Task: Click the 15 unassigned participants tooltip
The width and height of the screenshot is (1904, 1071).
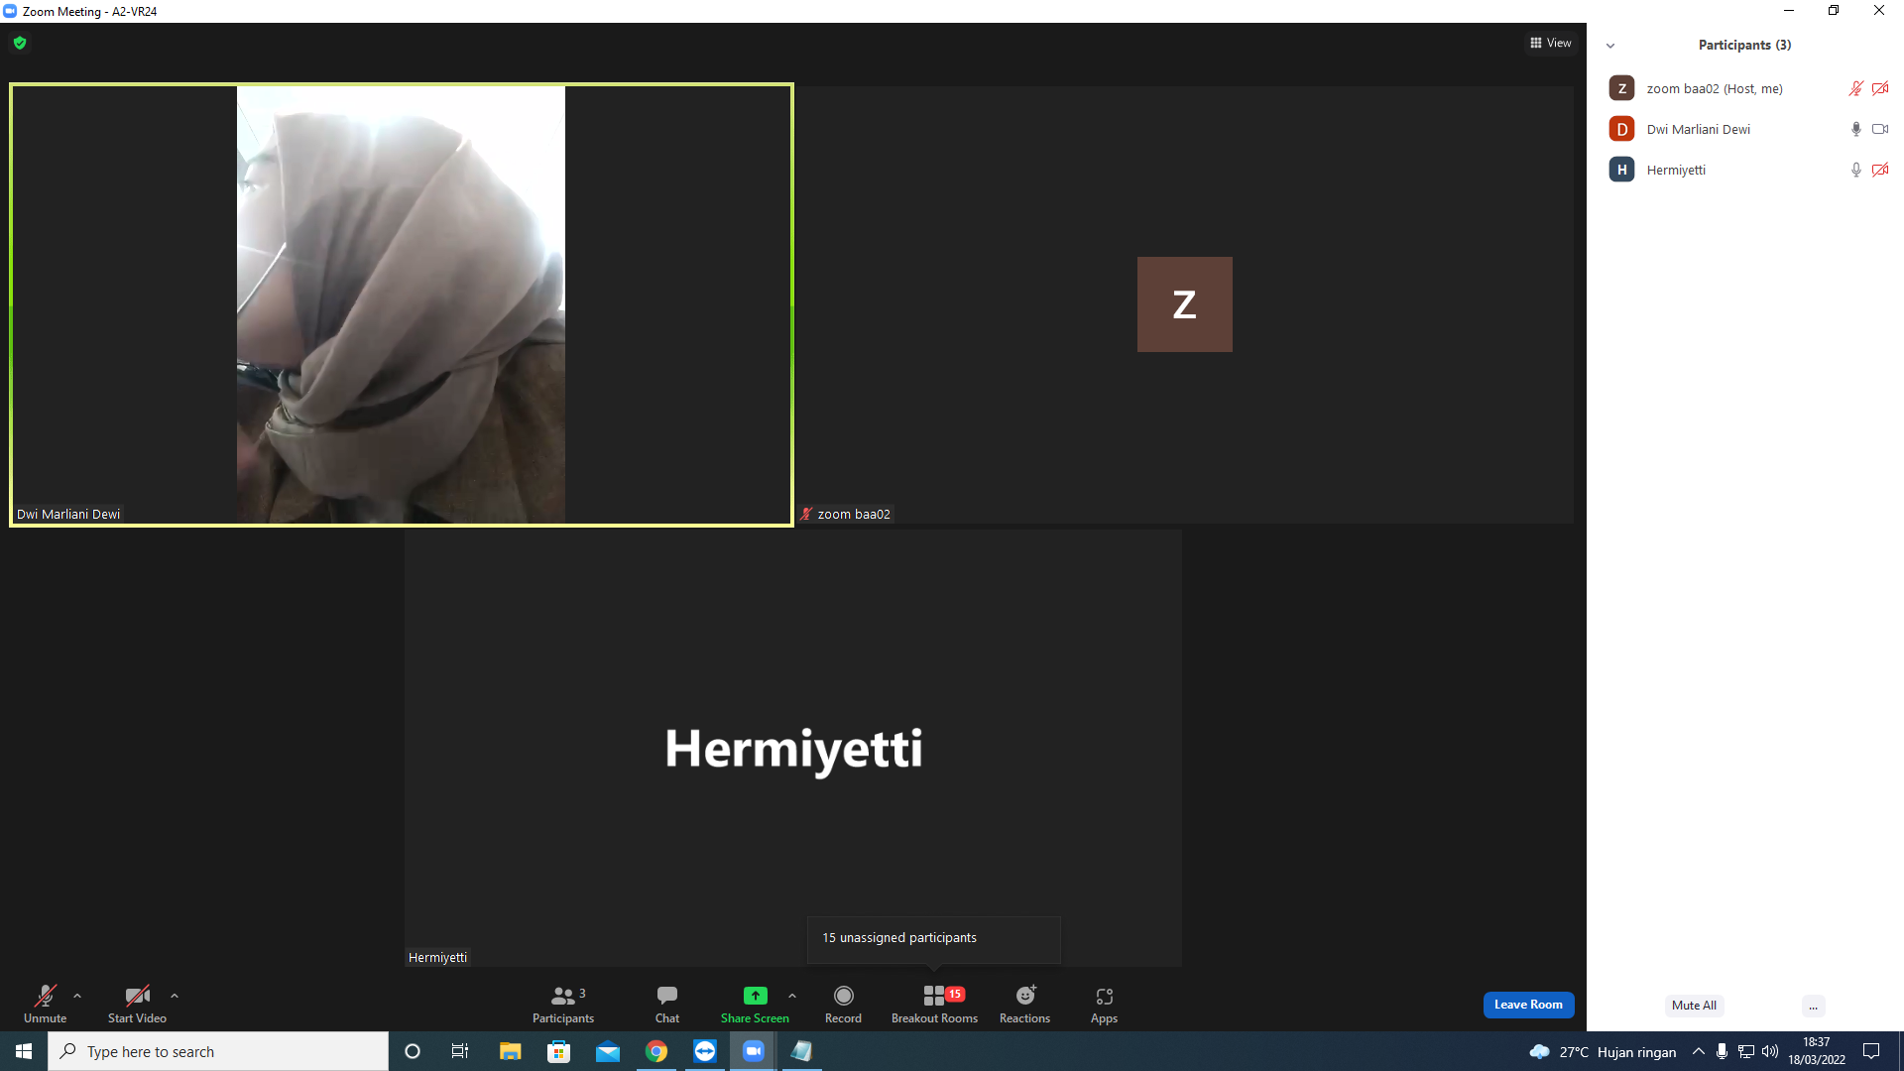Action: tap(933, 938)
